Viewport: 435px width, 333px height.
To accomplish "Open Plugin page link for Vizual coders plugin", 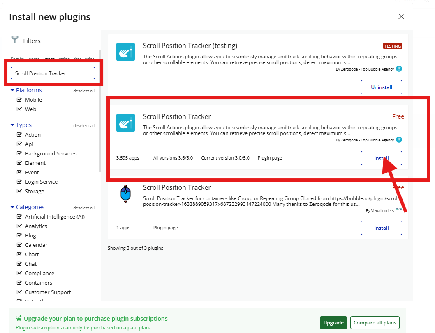I will (x=165, y=228).
